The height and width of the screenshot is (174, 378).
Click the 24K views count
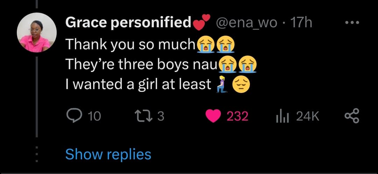(x=307, y=116)
